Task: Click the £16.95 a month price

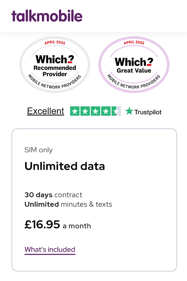Action: (x=57, y=225)
